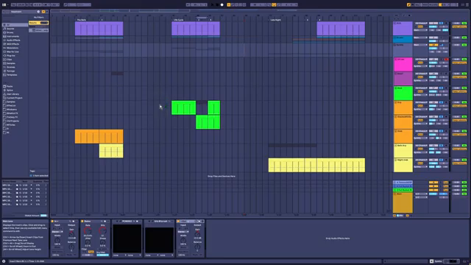The image size is (471, 265).
Task: Toggle last Utility device activator
Action: pyautogui.click(x=178, y=222)
